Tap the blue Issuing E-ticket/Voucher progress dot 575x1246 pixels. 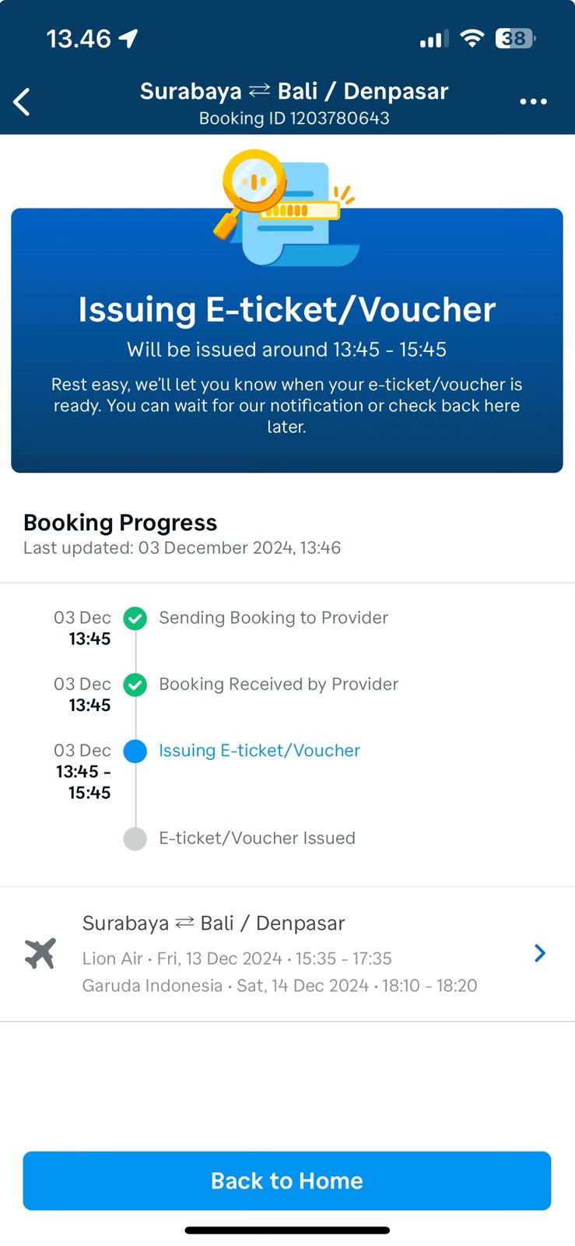pos(135,751)
